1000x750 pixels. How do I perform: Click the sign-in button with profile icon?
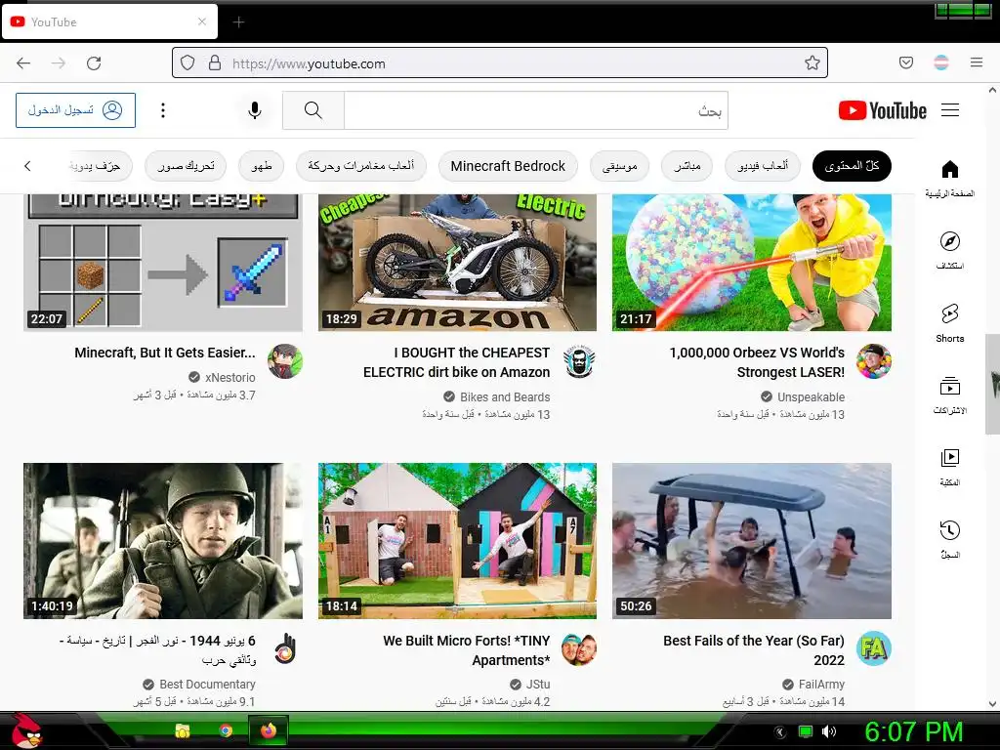click(75, 110)
